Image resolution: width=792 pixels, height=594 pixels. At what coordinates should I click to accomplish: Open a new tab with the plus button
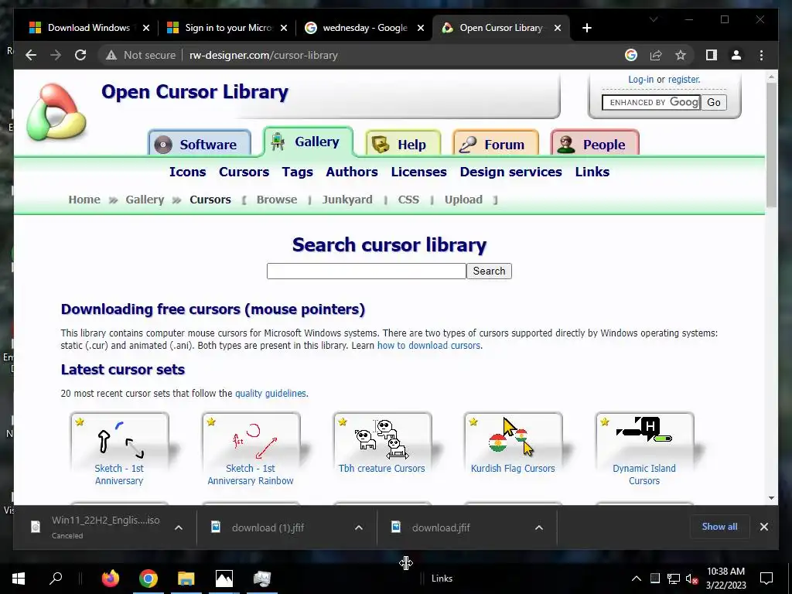pos(586,28)
